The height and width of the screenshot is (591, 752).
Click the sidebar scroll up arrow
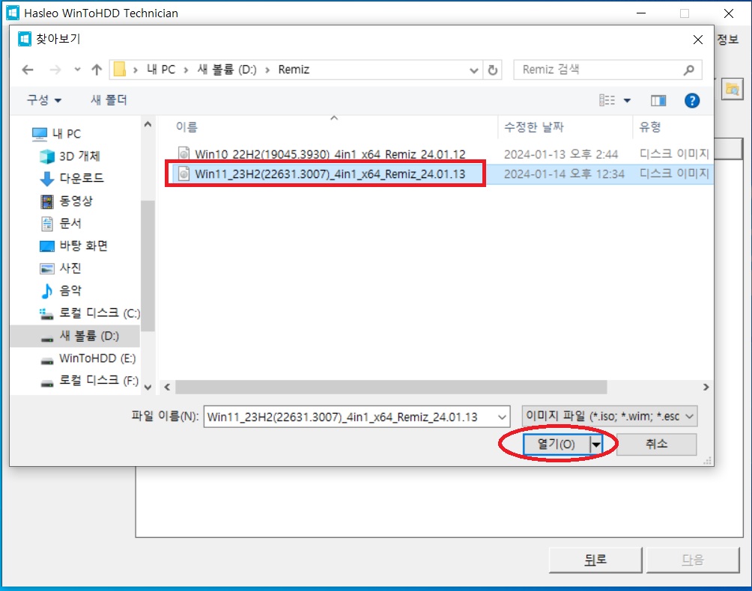[x=148, y=124]
